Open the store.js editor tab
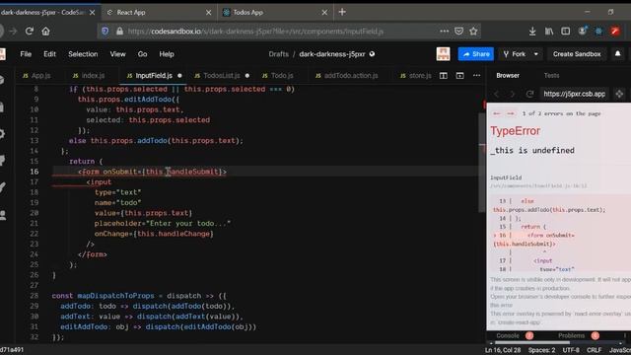 pyautogui.click(x=416, y=75)
